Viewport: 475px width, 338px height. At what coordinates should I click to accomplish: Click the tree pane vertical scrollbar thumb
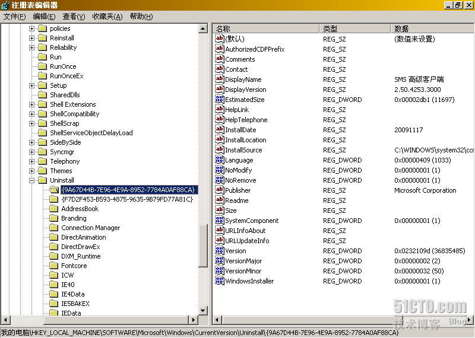pos(202,245)
